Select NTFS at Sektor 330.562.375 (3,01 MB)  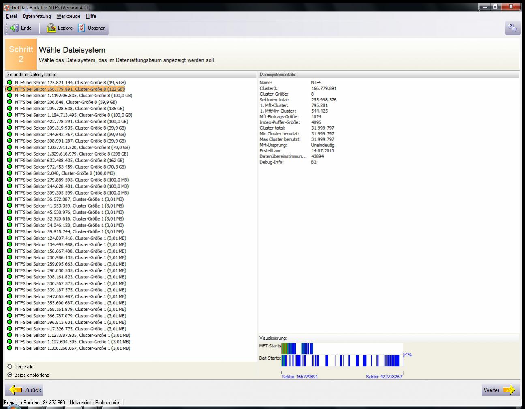(66, 284)
